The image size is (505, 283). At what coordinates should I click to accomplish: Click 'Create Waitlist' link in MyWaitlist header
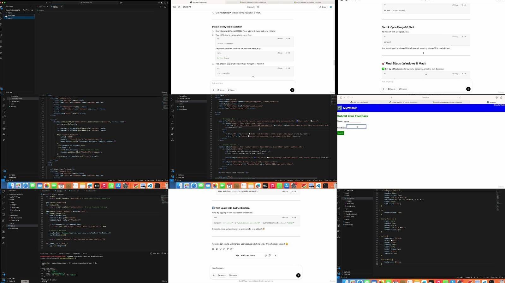click(x=499, y=105)
